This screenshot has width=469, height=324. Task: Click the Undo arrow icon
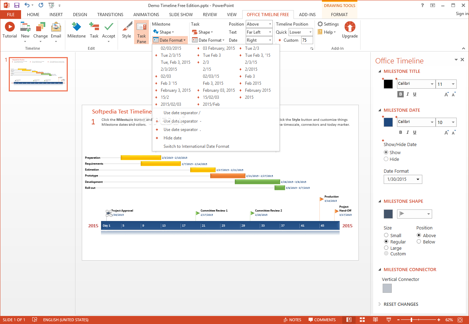coord(27,5)
